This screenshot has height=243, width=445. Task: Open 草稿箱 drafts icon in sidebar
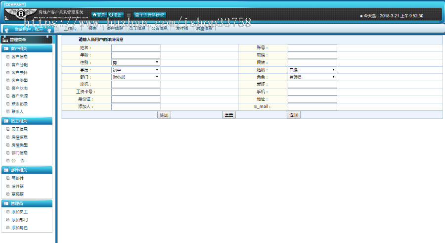click(x=7, y=194)
